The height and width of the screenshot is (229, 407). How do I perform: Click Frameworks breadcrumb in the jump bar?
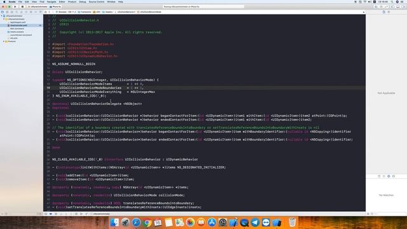pos(85,12)
